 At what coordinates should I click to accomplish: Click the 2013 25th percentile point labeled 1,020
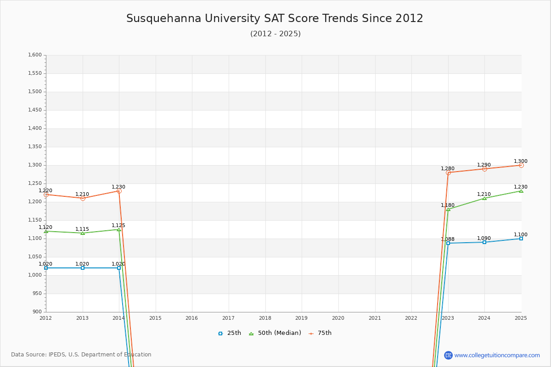coord(83,268)
